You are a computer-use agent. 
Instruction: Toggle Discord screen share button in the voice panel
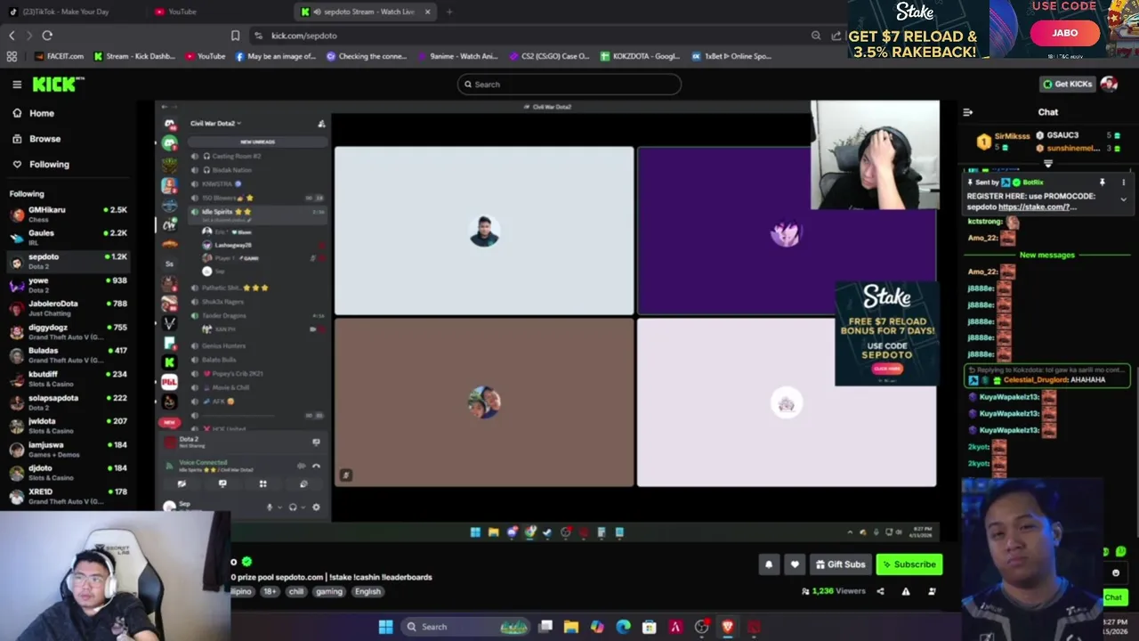tap(222, 484)
